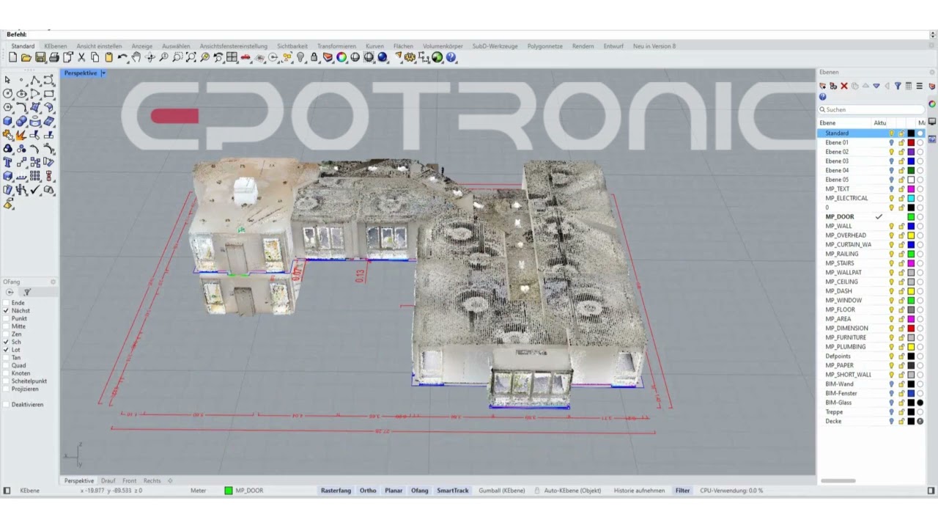Click the Array grid tool
The height and width of the screenshot is (528, 938).
click(x=35, y=176)
